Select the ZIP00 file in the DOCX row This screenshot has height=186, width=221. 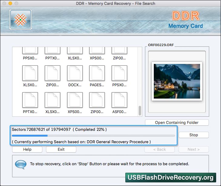click(x=52, y=73)
